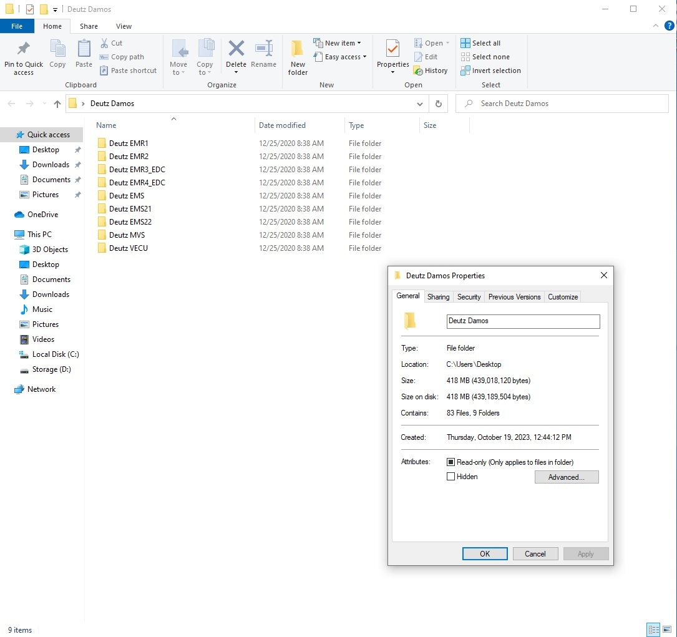
Task: Select the Deutz EMS21 folder
Action: 130,209
